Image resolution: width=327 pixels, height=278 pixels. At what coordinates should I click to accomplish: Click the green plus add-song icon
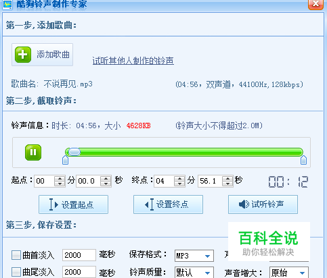23,55
